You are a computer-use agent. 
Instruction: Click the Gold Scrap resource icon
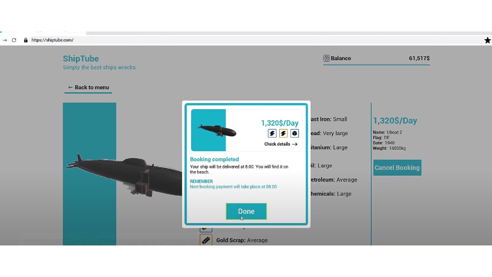click(x=206, y=240)
